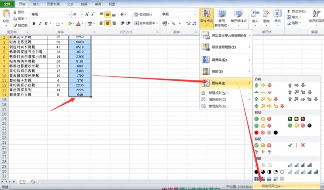
Task: Click the percent style icon
Action: click(173, 24)
